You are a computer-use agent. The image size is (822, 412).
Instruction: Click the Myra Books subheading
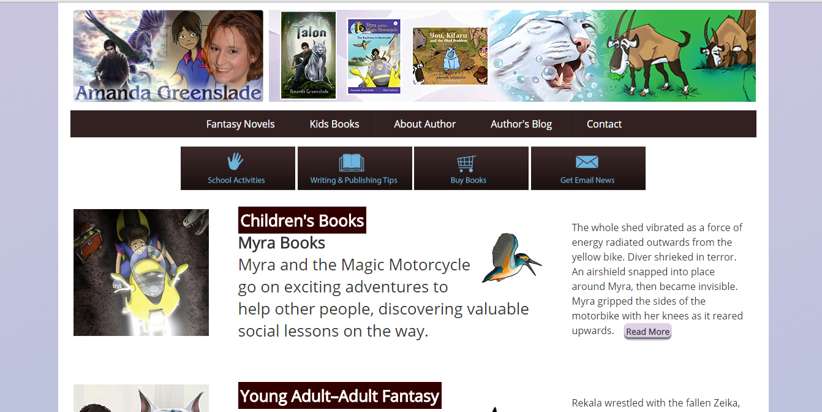pyautogui.click(x=282, y=243)
